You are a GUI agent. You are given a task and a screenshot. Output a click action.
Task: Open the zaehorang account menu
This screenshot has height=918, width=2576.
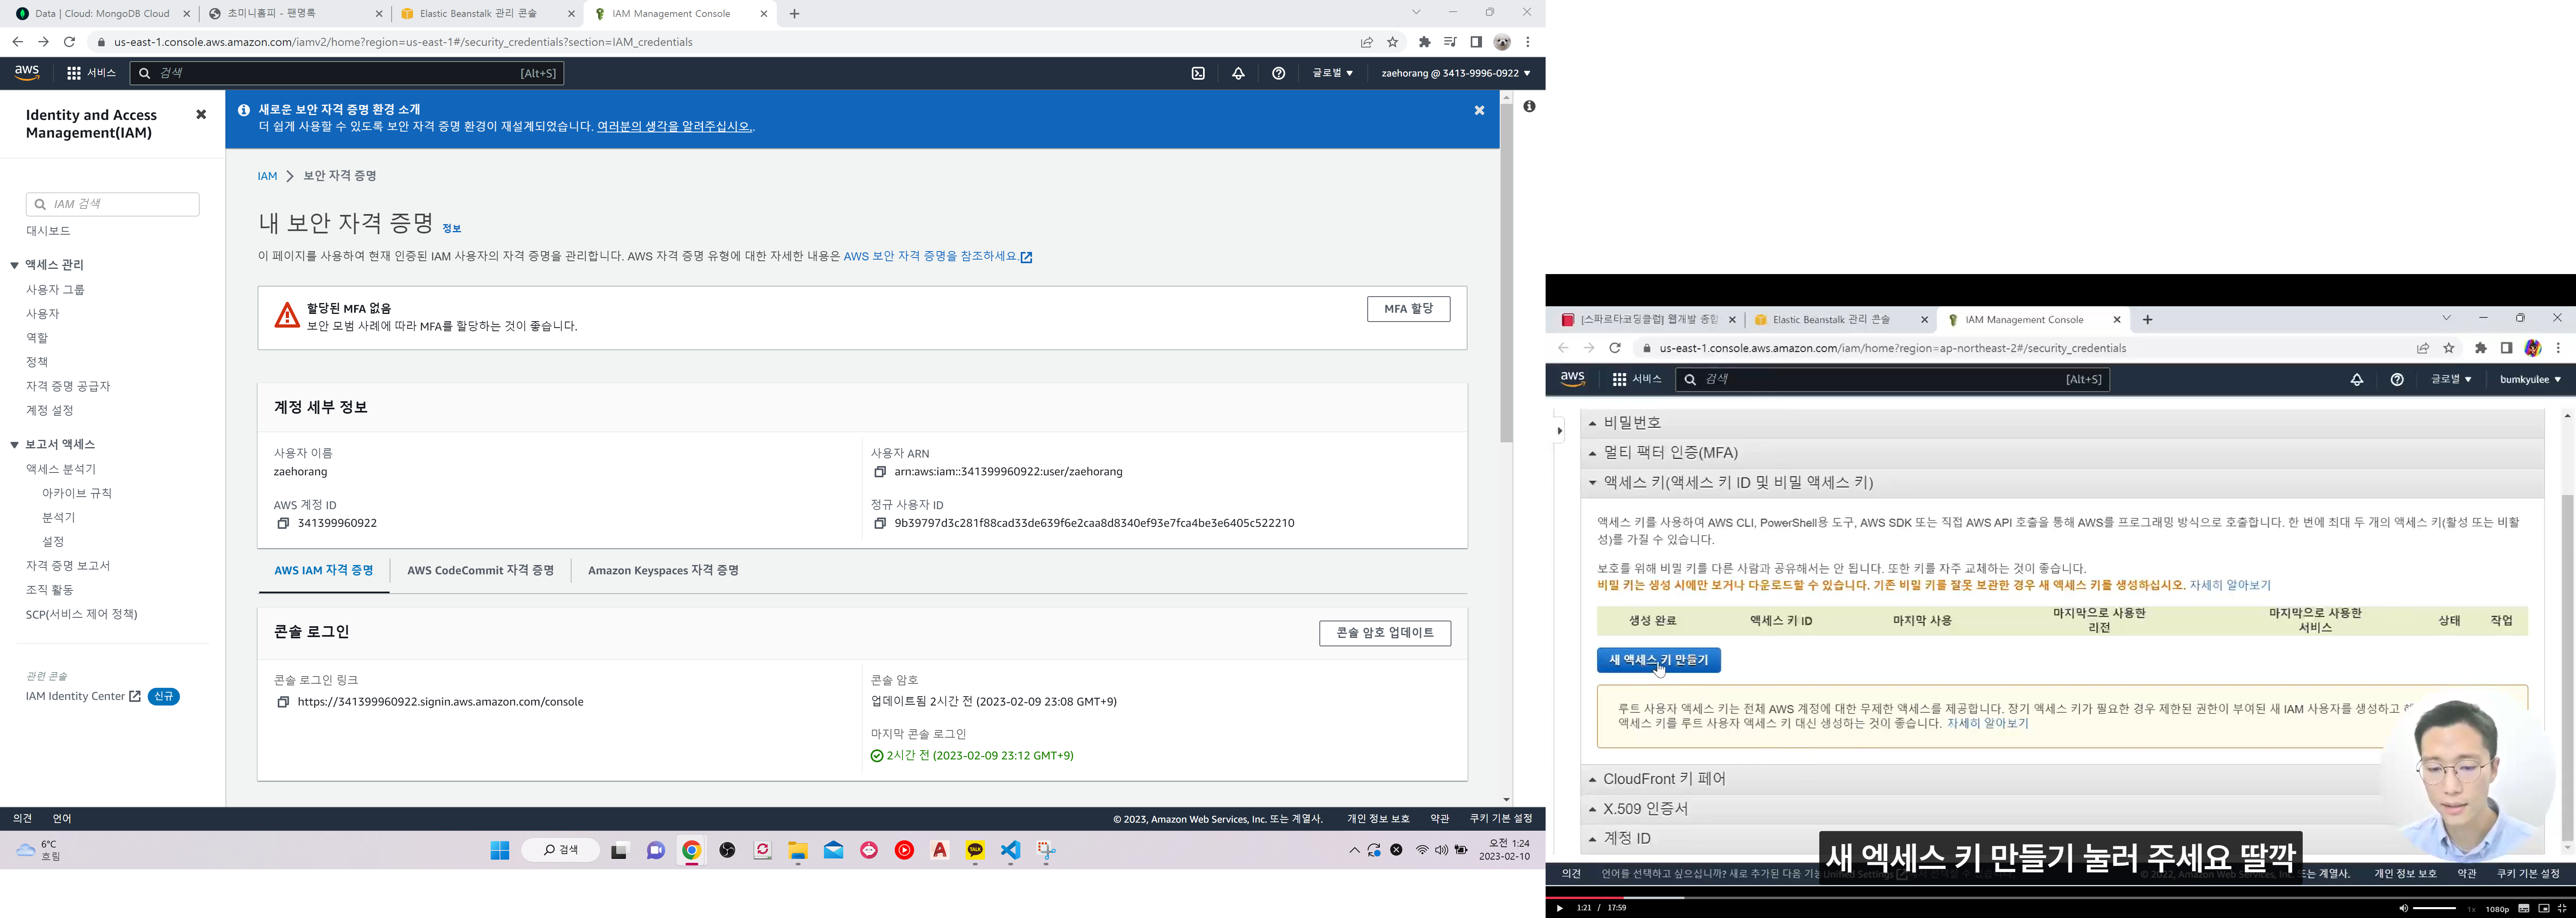pos(1455,73)
